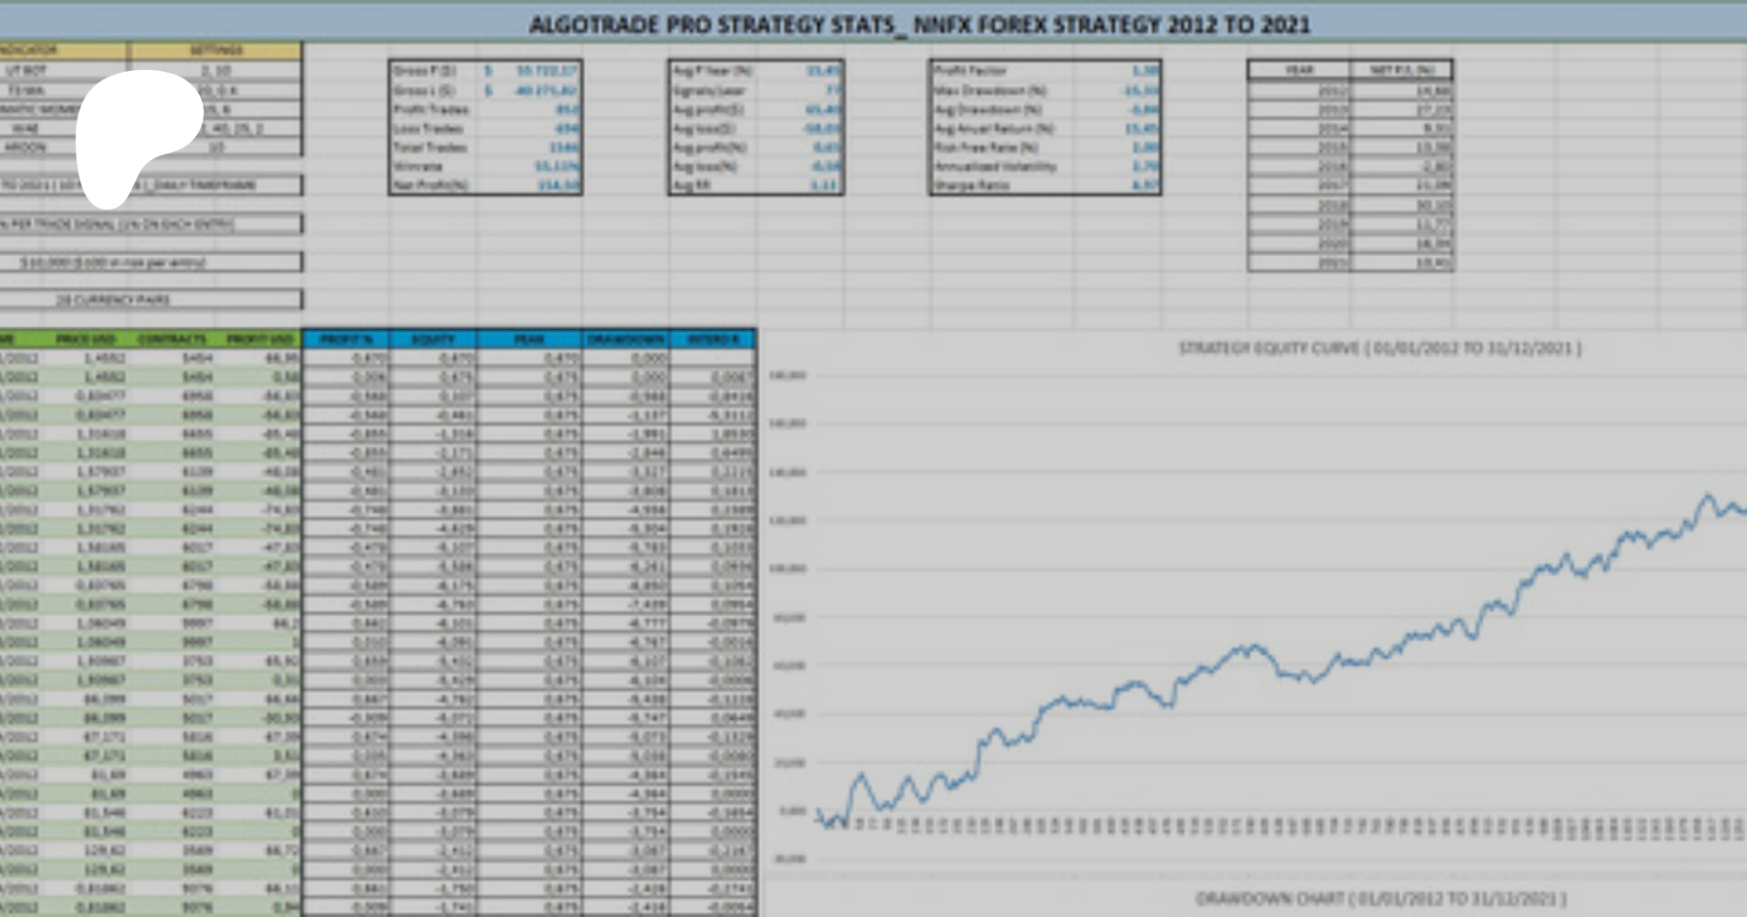The width and height of the screenshot is (1747, 917).
Task: Click the green CONTRACTS column header
Action: [x=172, y=339]
